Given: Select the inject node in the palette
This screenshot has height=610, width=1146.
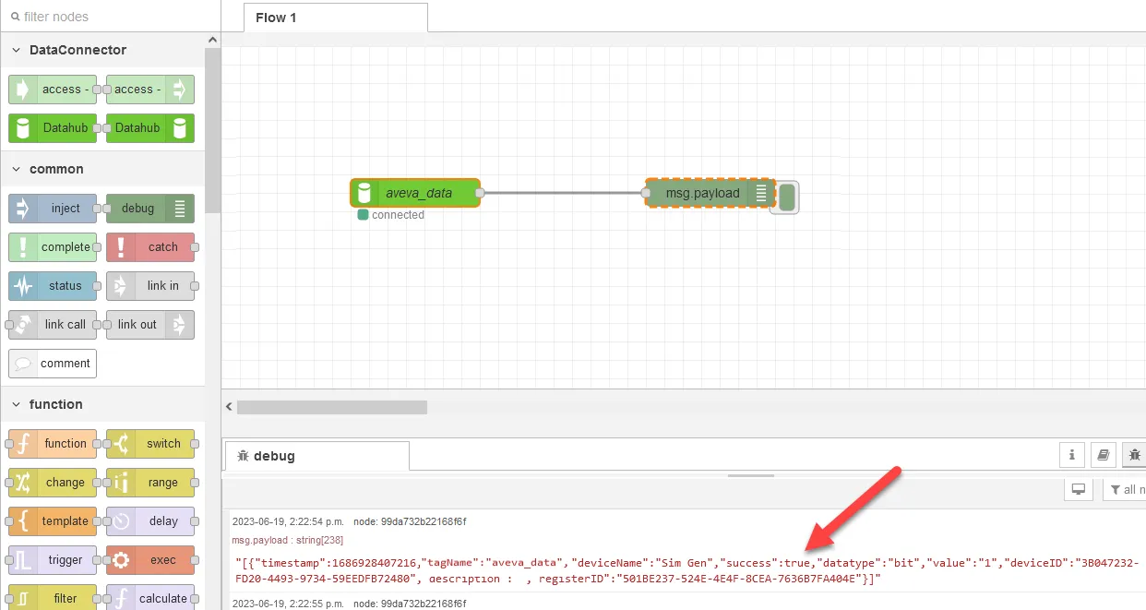Looking at the screenshot, I should click(x=53, y=209).
